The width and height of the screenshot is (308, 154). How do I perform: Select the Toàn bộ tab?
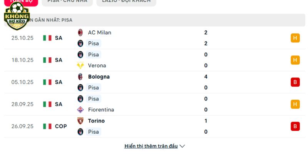coord(19,2)
